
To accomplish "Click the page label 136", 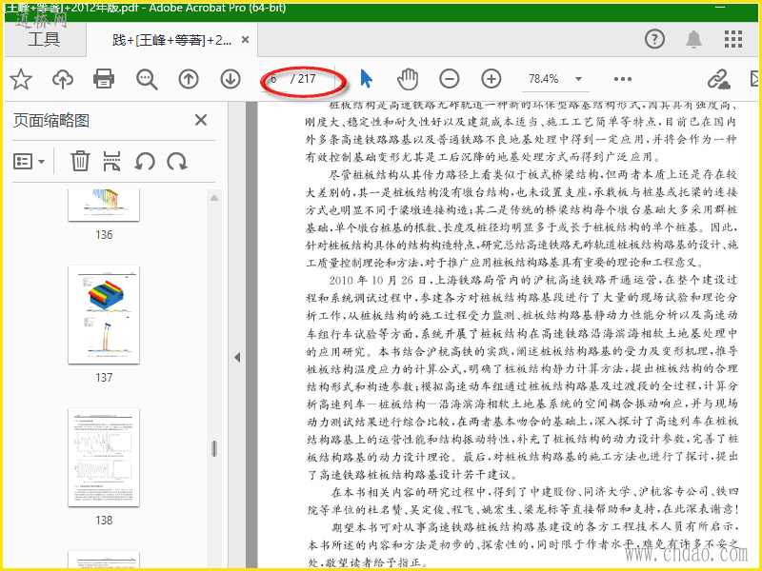I will click(x=104, y=235).
